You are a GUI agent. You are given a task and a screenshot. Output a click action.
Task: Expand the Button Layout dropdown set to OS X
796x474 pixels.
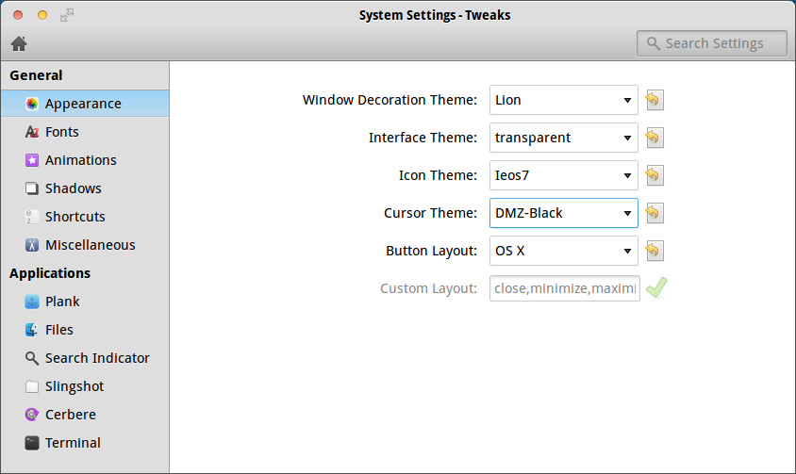[563, 251]
